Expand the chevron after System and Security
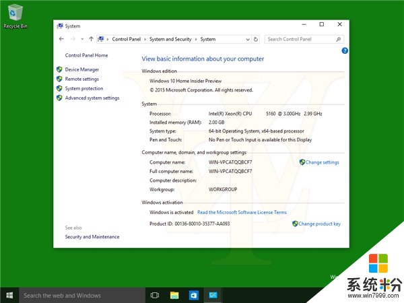404x303 pixels. coord(196,39)
